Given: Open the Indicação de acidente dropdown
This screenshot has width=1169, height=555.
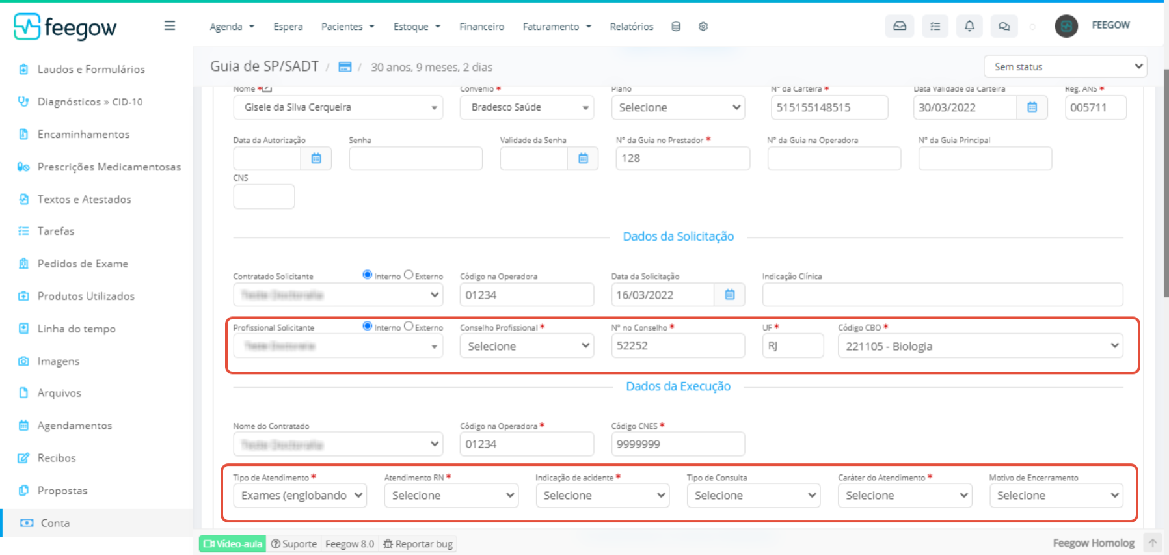Looking at the screenshot, I should 602,496.
